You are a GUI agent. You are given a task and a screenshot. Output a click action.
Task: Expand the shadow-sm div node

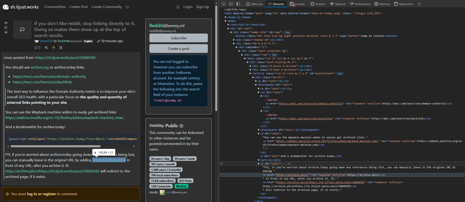click(234, 40)
